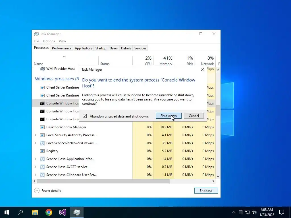The image size is (291, 218).
Task: Switch to the Services tab
Action: [x=140, y=48]
